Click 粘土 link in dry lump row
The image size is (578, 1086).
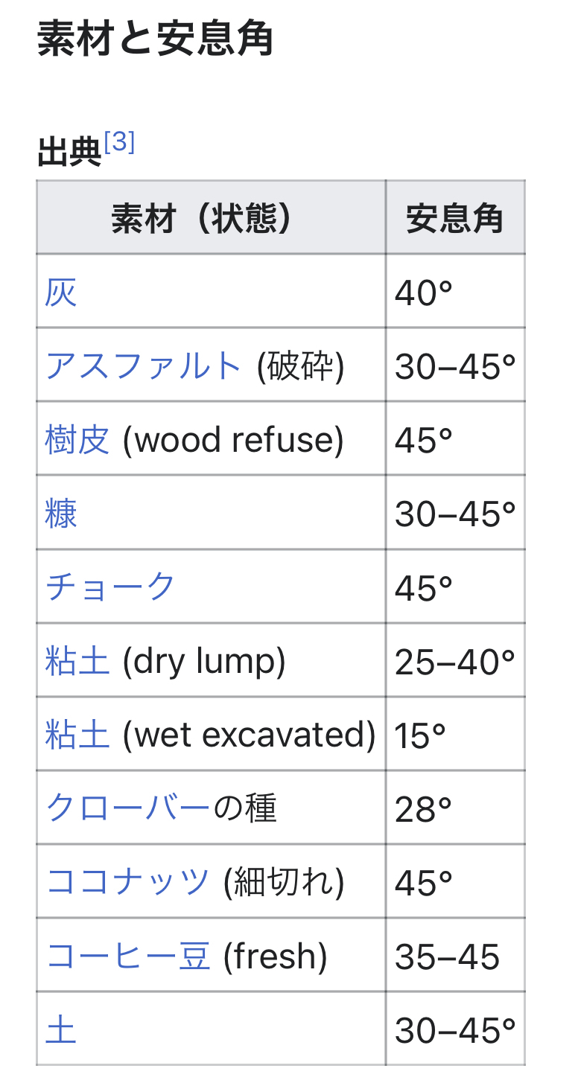[x=77, y=661]
